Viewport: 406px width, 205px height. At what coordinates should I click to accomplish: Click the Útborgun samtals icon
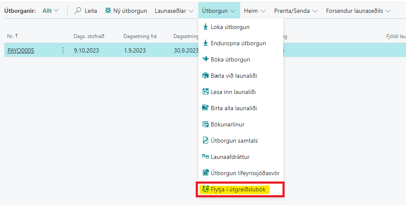205,141
